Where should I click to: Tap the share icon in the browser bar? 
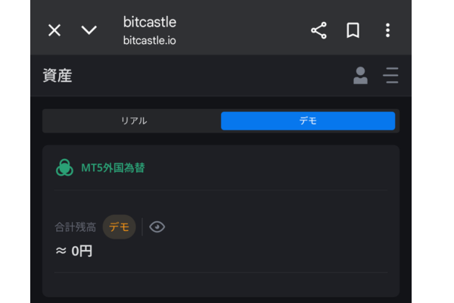pos(319,30)
